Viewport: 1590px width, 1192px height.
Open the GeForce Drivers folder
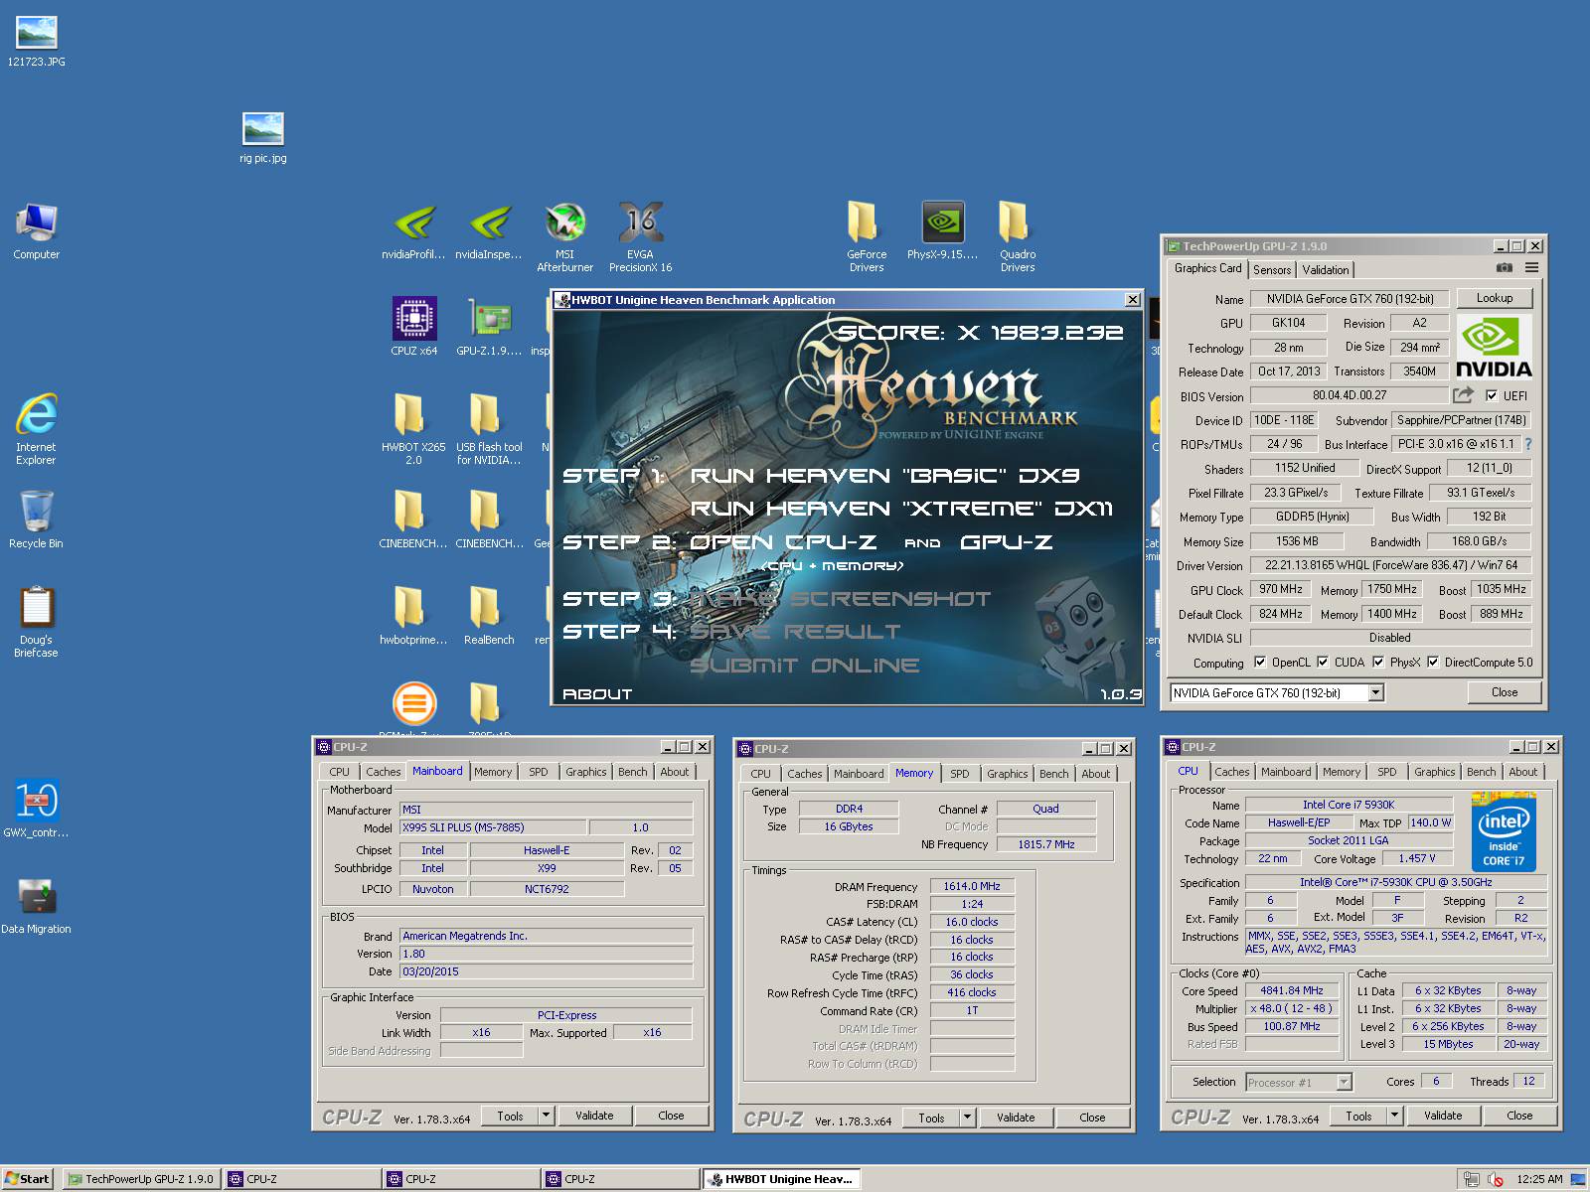tap(867, 238)
